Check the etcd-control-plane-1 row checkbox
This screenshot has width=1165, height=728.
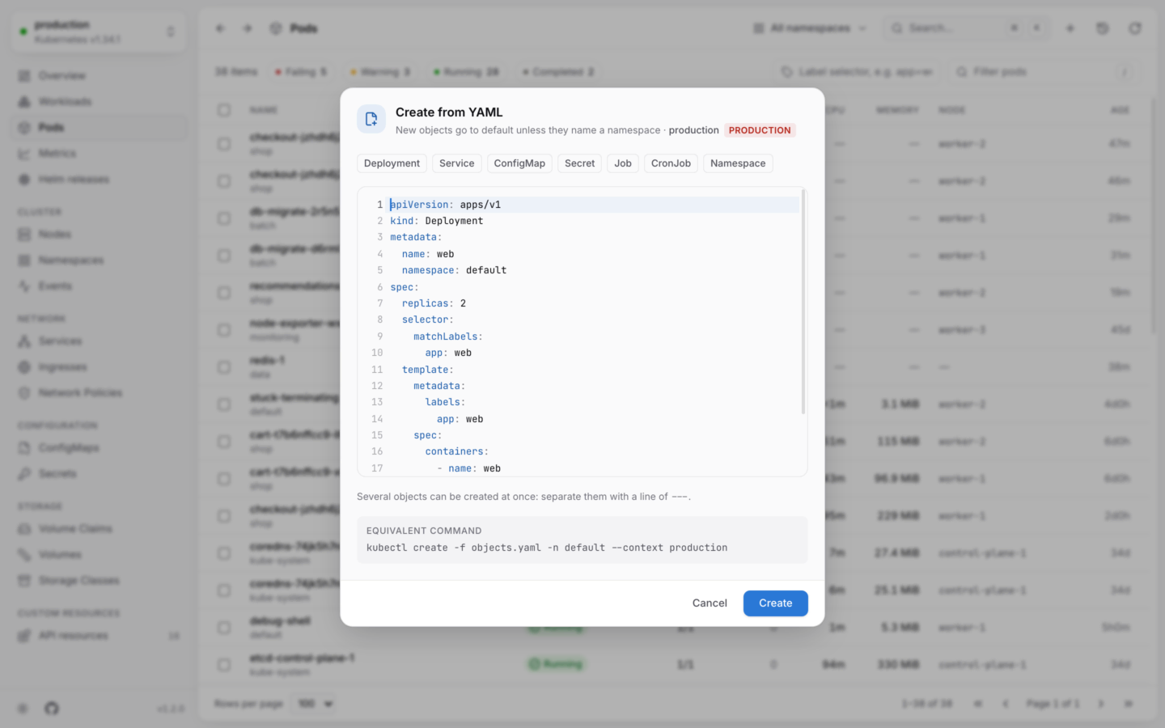click(224, 665)
